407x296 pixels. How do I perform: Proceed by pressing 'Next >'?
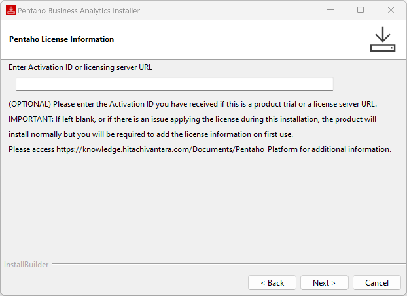point(324,283)
